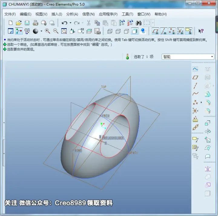Image resolution: width=218 pixels, height=216 pixels.
Task: Select the Mirror tool icon
Action: click(208, 169)
